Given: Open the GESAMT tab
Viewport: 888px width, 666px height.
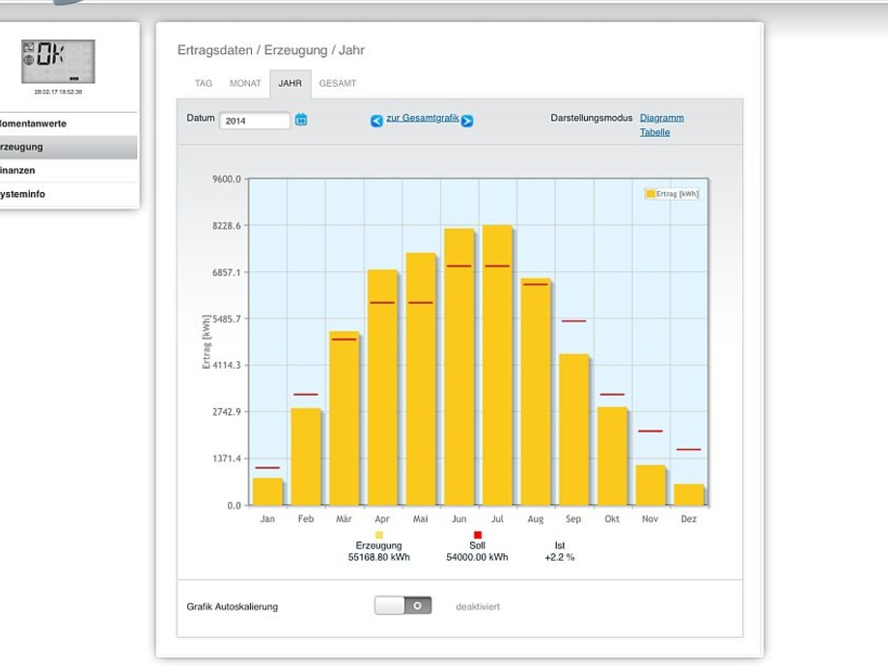Looking at the screenshot, I should click(338, 83).
